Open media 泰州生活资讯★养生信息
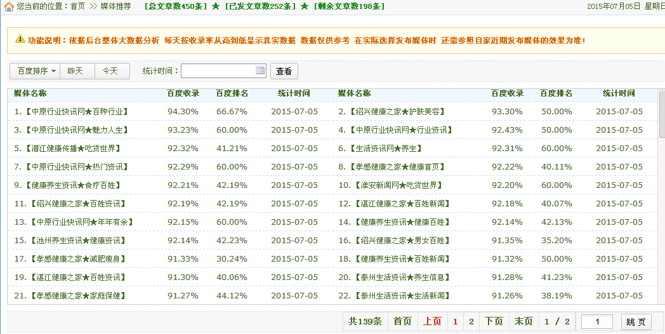The width and height of the screenshot is (665, 334). [x=402, y=277]
